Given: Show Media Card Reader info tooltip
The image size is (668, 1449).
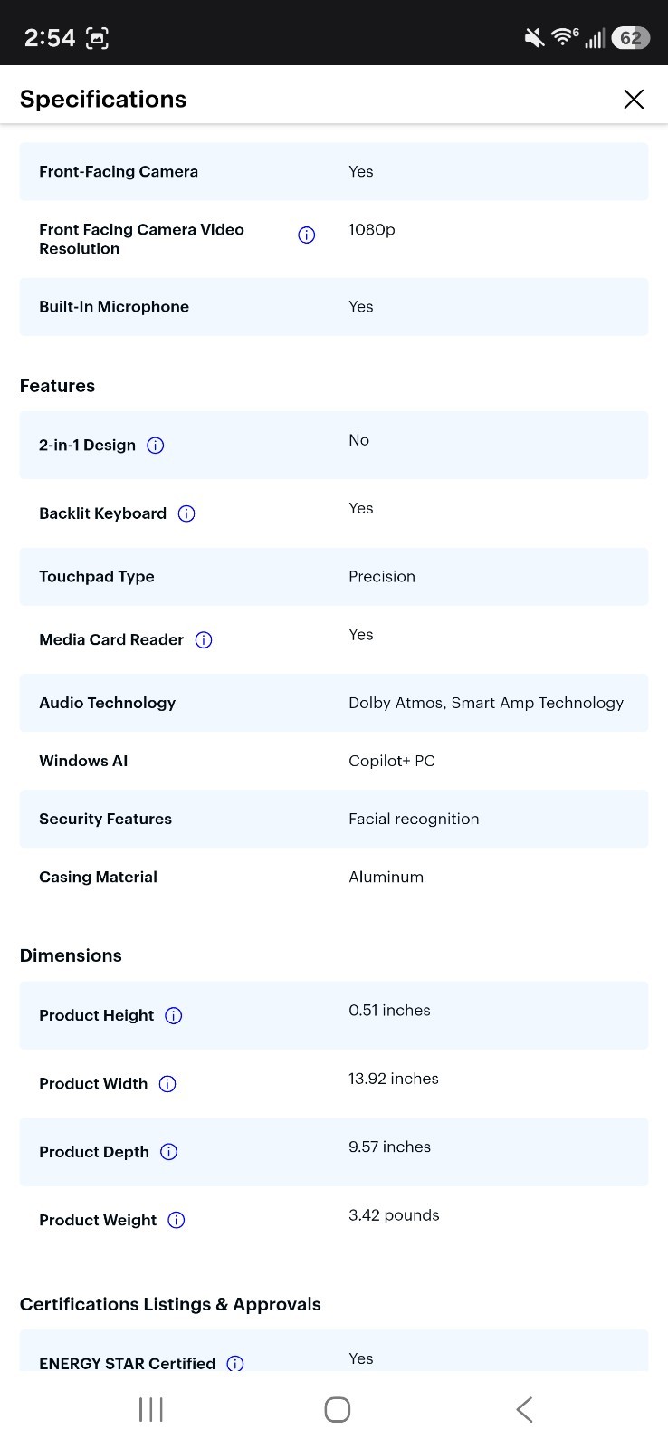Looking at the screenshot, I should click(204, 640).
